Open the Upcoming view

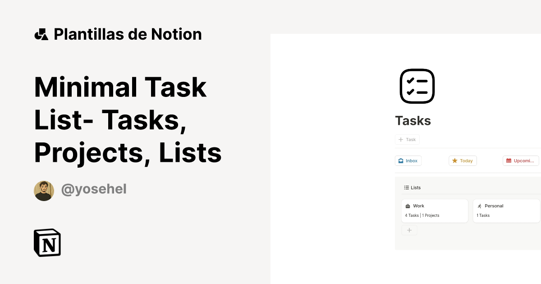(x=521, y=160)
